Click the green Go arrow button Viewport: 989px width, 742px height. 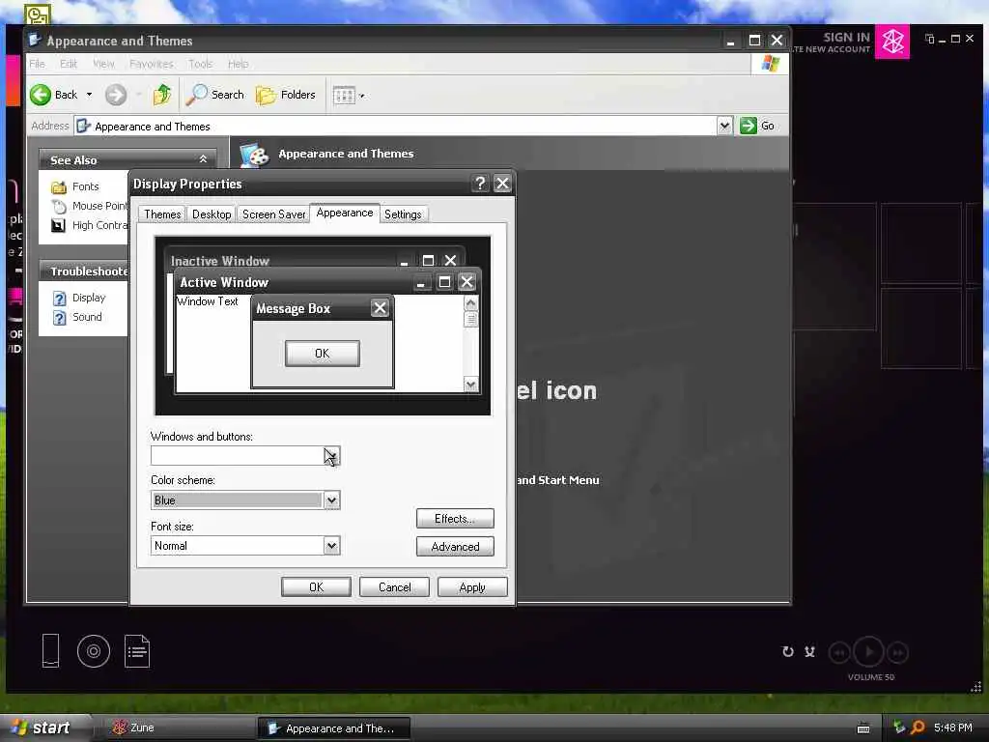coord(749,126)
